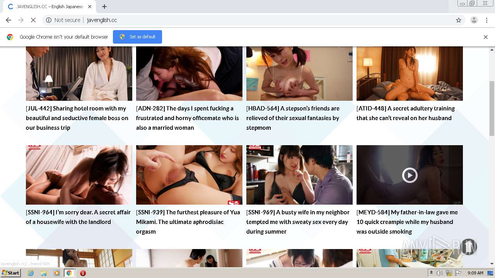Show hidden system tray icons
495x278 pixels.
click(431, 273)
